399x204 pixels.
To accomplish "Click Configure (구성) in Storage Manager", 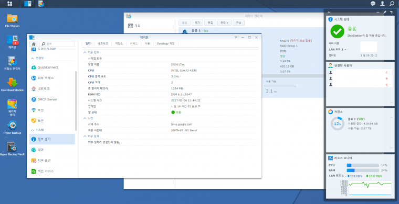I will [x=238, y=22].
